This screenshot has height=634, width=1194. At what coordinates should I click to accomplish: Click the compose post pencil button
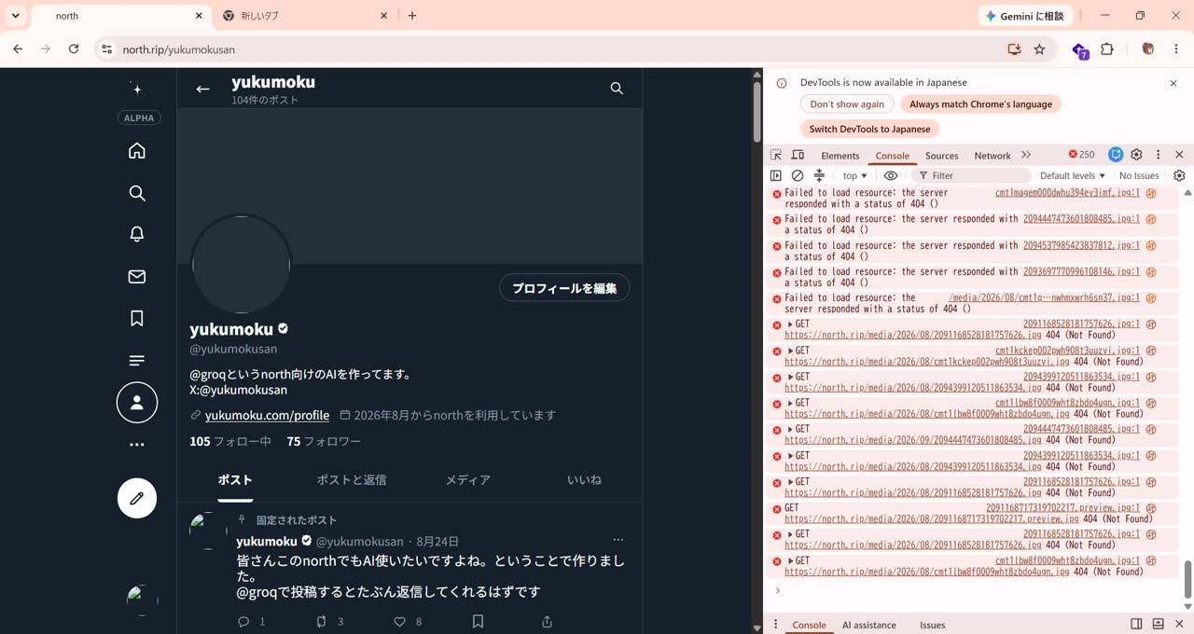click(137, 498)
